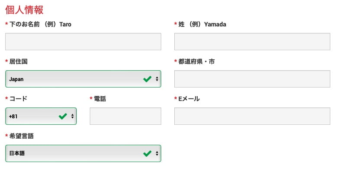This screenshot has width=339, height=169.
Task: Click the Eメール field label
Action: 189,99
